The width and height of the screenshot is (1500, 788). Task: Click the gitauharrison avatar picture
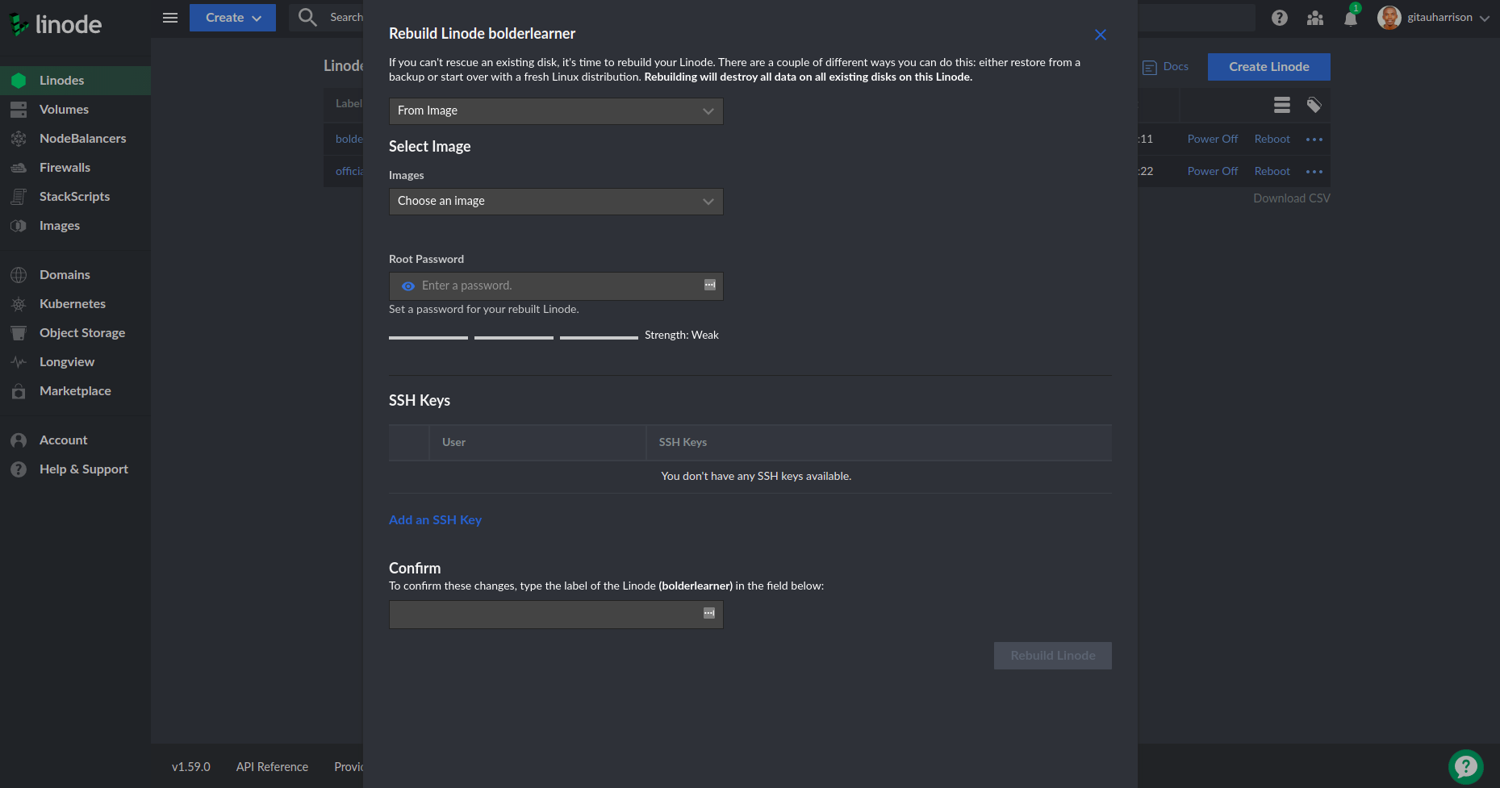pos(1389,18)
